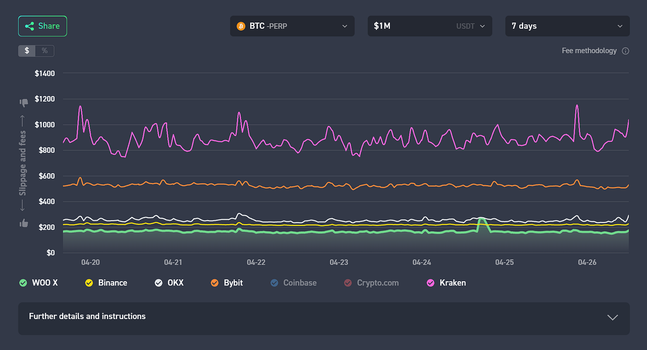The height and width of the screenshot is (350, 647).
Task: Click the 04-24 date label
Action: 421,262
